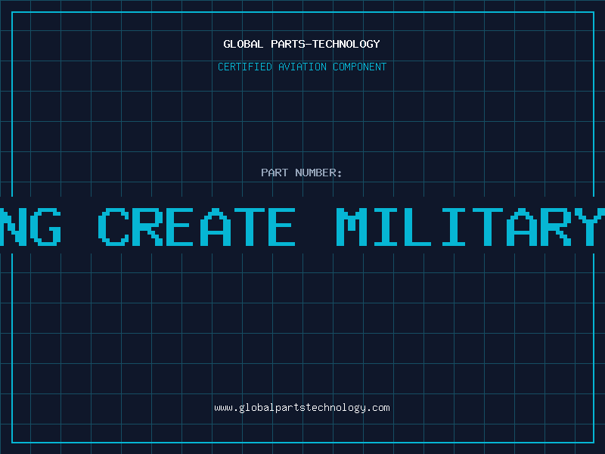Screen dimensions: 605x454
Task: Click the word GLOBAL in the header
Action: point(244,44)
